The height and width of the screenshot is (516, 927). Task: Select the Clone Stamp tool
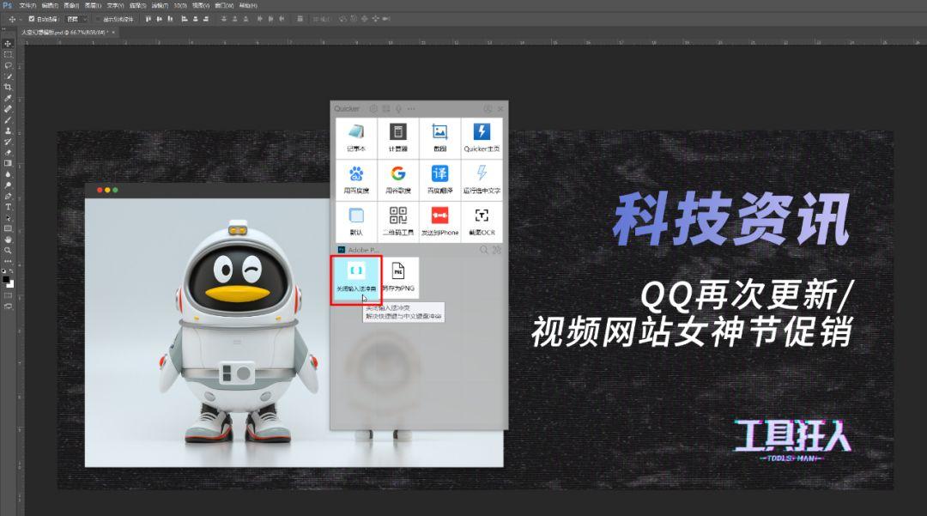pos(8,131)
